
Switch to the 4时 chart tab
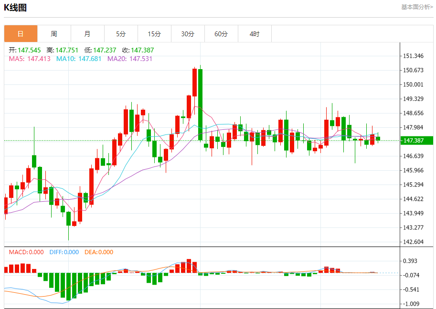(255, 34)
